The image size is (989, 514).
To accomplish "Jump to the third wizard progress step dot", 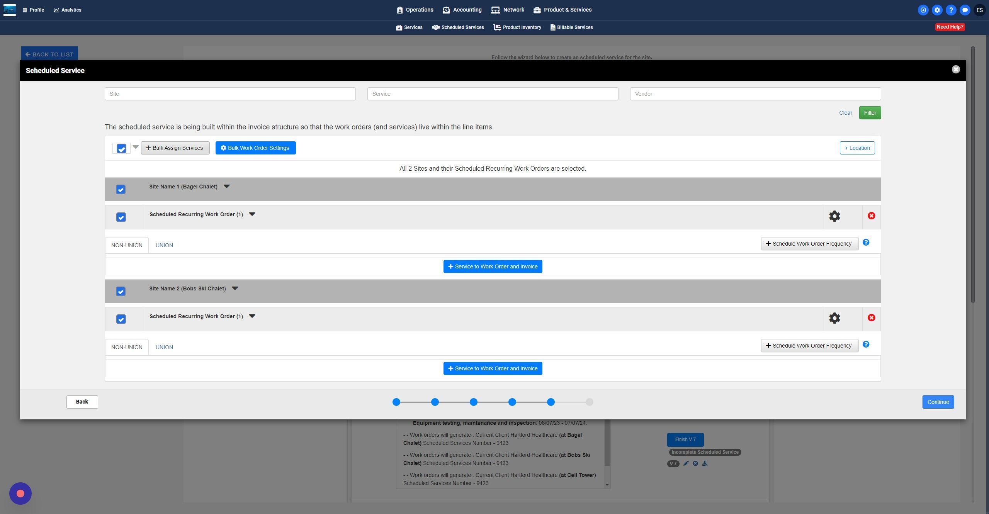I will pos(473,402).
